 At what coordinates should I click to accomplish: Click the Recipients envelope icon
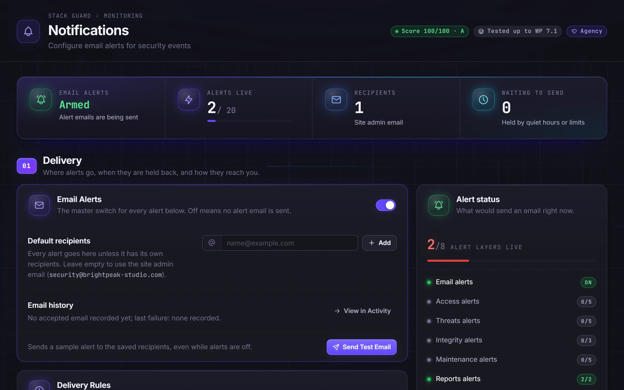pos(336,99)
